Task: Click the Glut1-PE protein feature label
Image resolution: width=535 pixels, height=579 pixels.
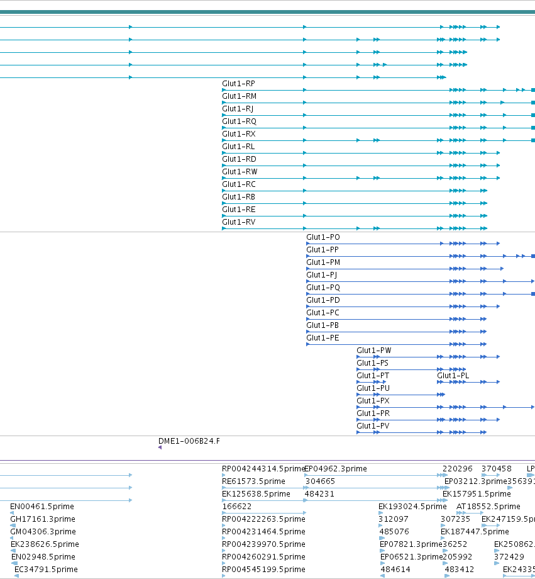Action: point(323,338)
